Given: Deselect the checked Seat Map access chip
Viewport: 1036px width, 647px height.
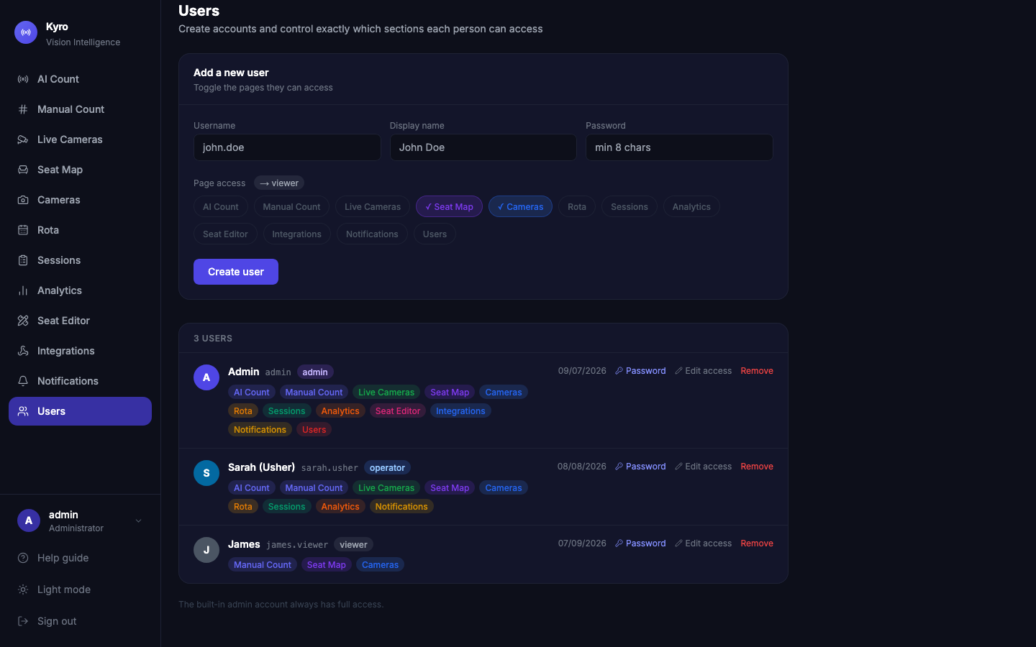Looking at the screenshot, I should click(x=449, y=207).
